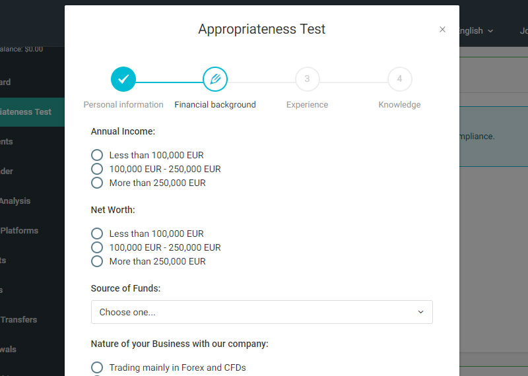Viewport: 528px width, 376px height.
Task: Select Annual Income less than 100,000 EUR
Action: (97, 155)
